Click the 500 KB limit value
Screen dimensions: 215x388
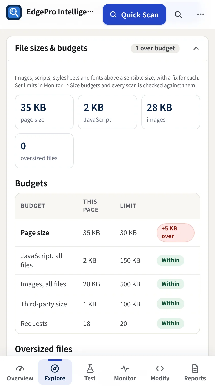(130, 284)
